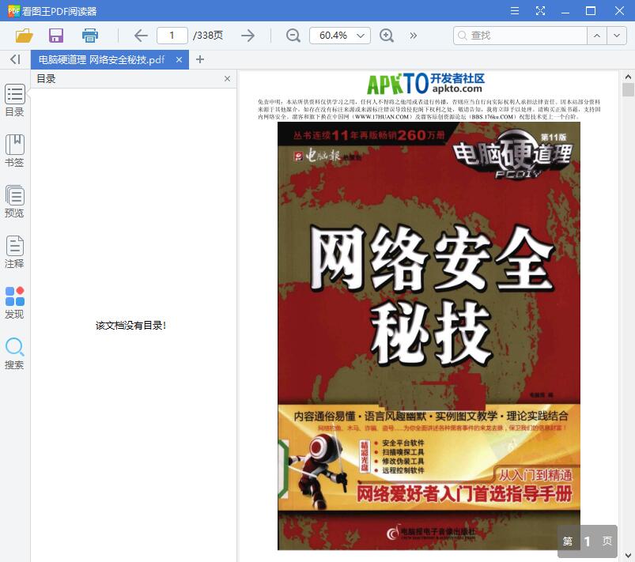635x562 pixels.
Task: Open the 发现 discover panel
Action: coord(14,303)
